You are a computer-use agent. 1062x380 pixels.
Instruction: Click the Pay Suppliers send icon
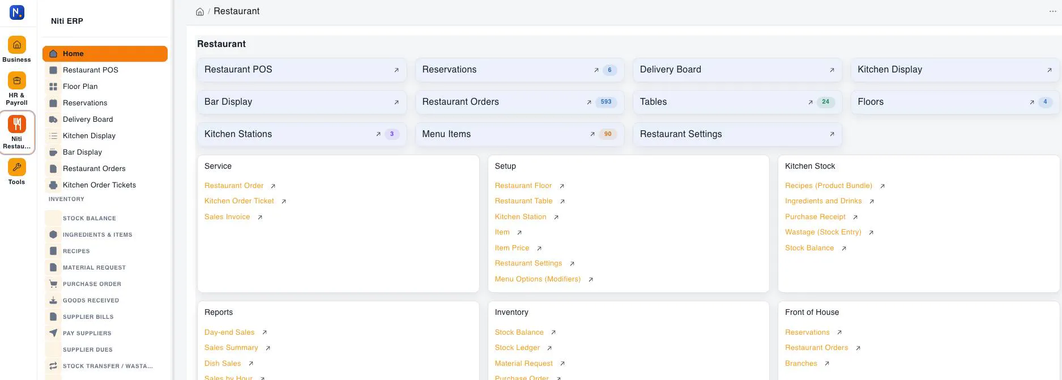click(53, 333)
